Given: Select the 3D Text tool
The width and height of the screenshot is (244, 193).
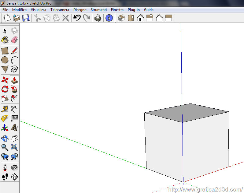Looking at the screenshot, I should (14, 128).
